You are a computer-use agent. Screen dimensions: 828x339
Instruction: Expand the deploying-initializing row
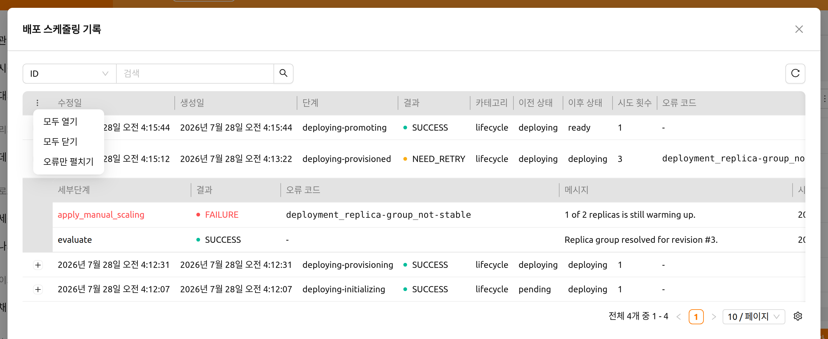38,289
